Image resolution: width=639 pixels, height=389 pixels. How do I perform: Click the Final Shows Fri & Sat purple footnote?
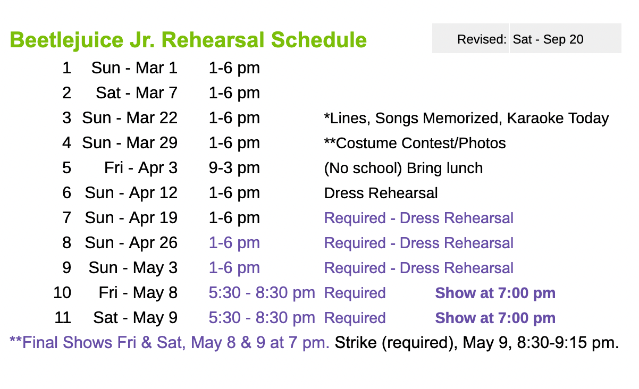coord(170,343)
